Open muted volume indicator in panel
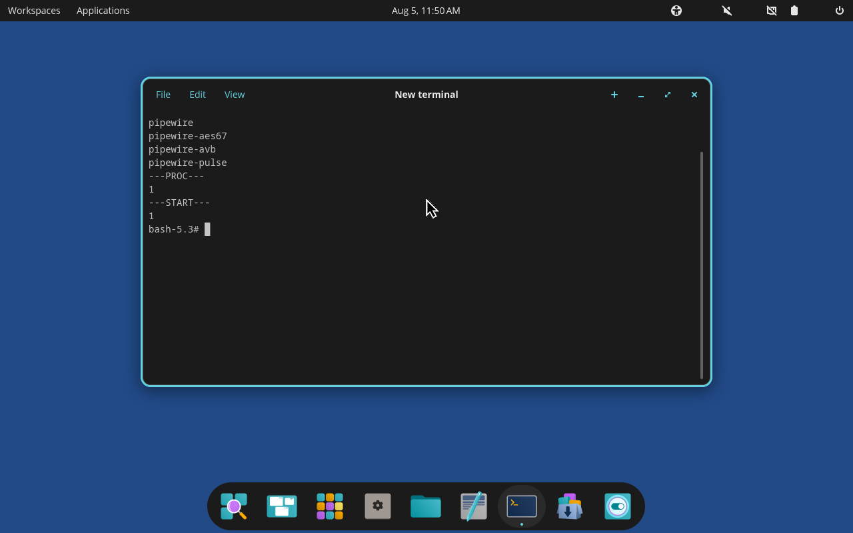Image resolution: width=853 pixels, height=533 pixels. point(727,11)
